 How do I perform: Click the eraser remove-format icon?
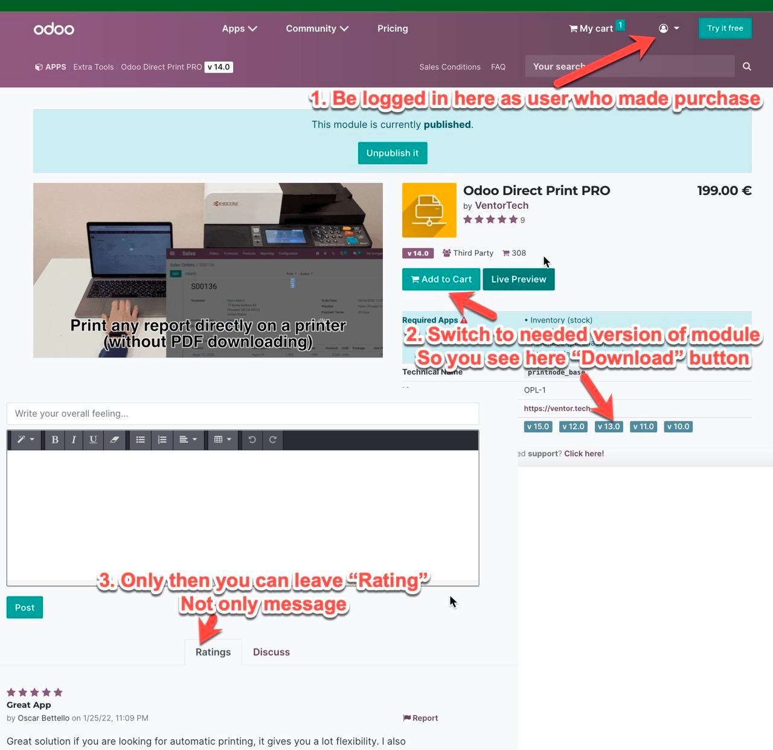(x=114, y=440)
